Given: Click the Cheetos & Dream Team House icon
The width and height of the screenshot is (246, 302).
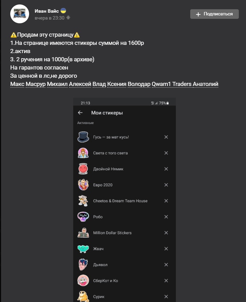Looking at the screenshot, I should click(83, 201).
